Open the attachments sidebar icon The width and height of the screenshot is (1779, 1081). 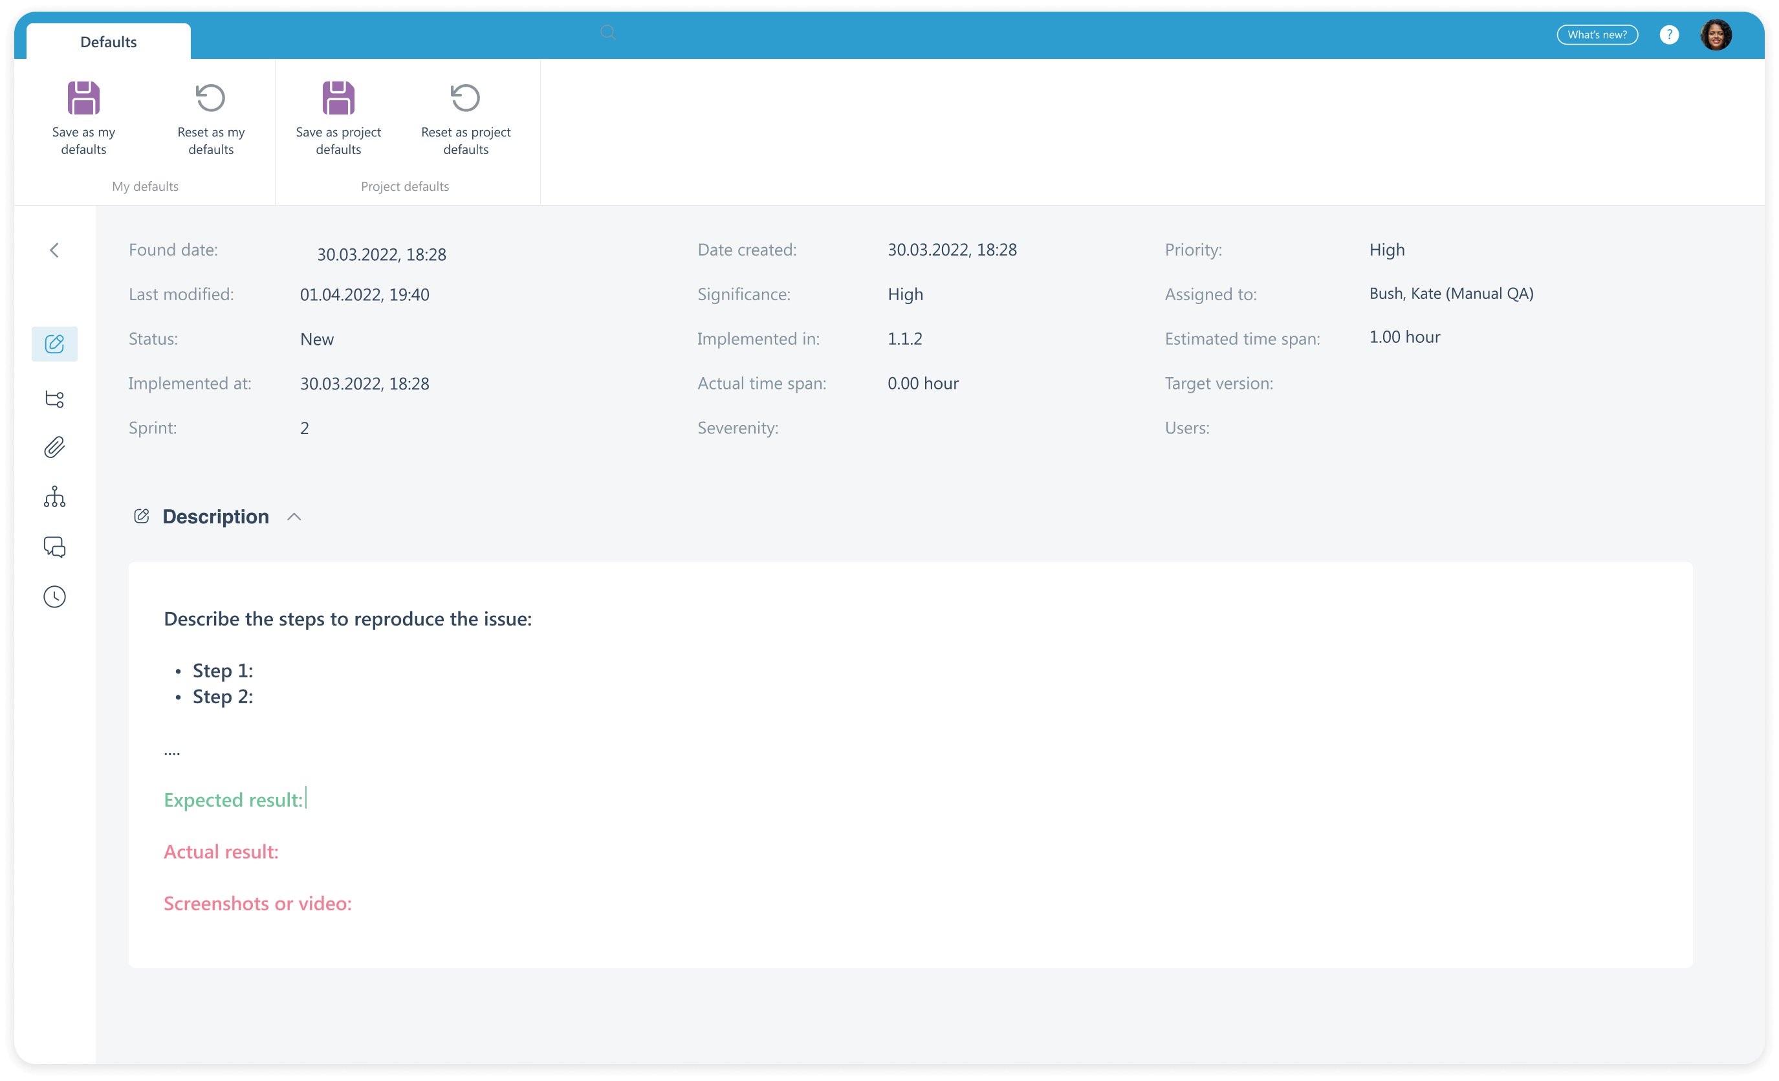coord(54,447)
